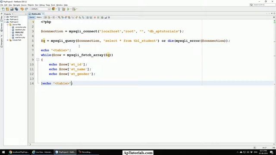Image resolution: width=276 pixels, height=155 pixels.
Task: Click the editor Shift Line Left icon
Action: (x=88, y=17)
